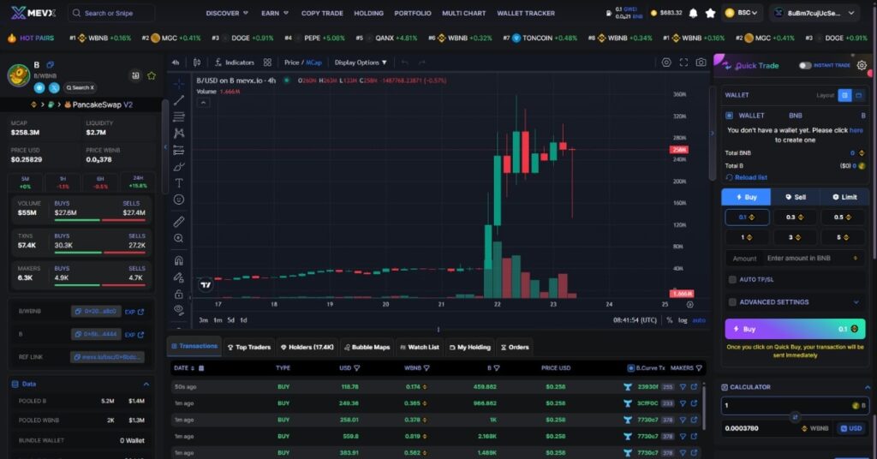Collapse chart legend arrow under Volume
This screenshot has width=877, height=459.
click(203, 102)
